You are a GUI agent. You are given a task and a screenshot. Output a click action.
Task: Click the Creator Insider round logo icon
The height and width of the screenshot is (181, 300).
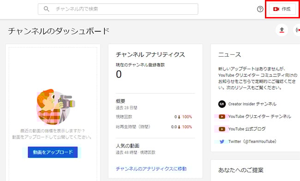(222, 104)
